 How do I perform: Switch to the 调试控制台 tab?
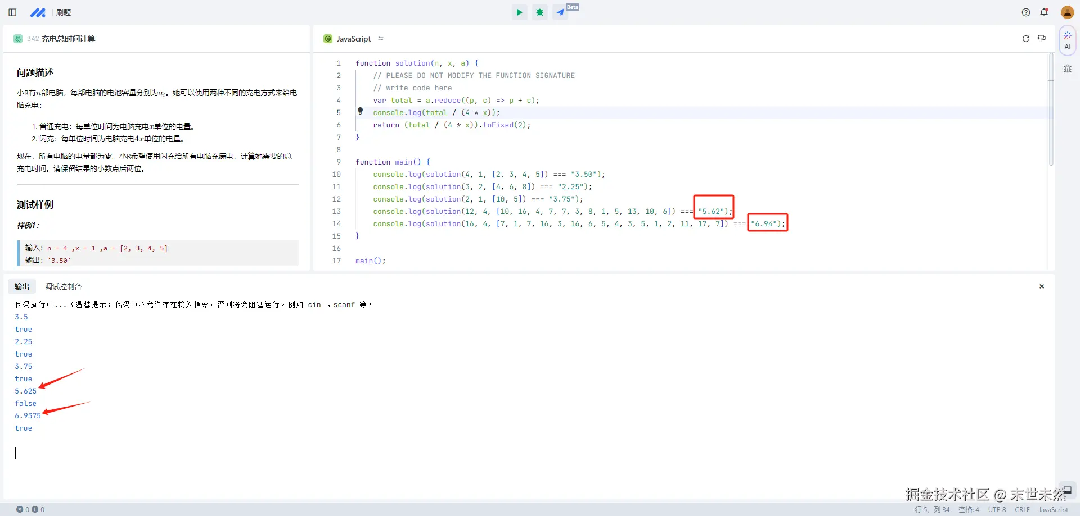click(x=63, y=286)
